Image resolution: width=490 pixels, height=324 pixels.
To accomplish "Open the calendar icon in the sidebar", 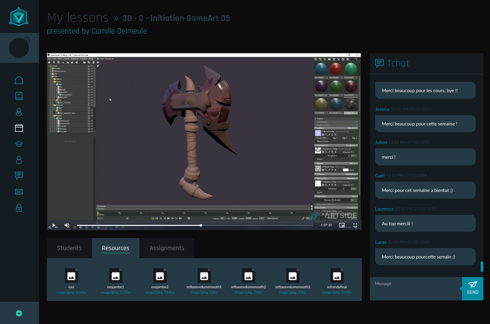I will point(19,128).
